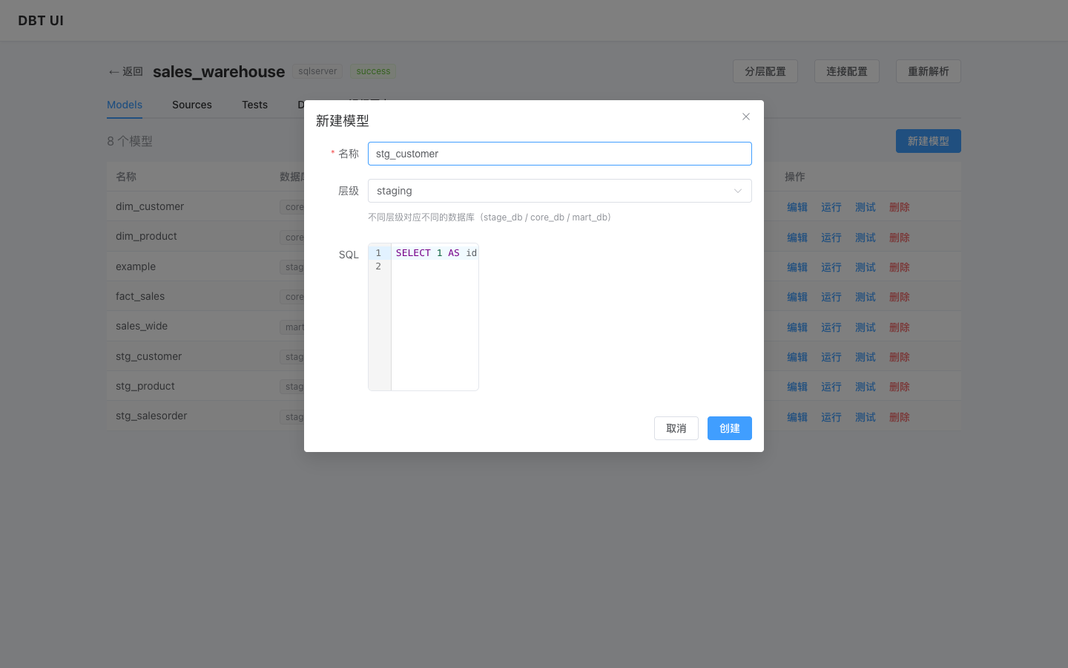1068x668 pixels.
Task: Click the blue 新建模型 button behind the dialog
Action: (x=929, y=141)
